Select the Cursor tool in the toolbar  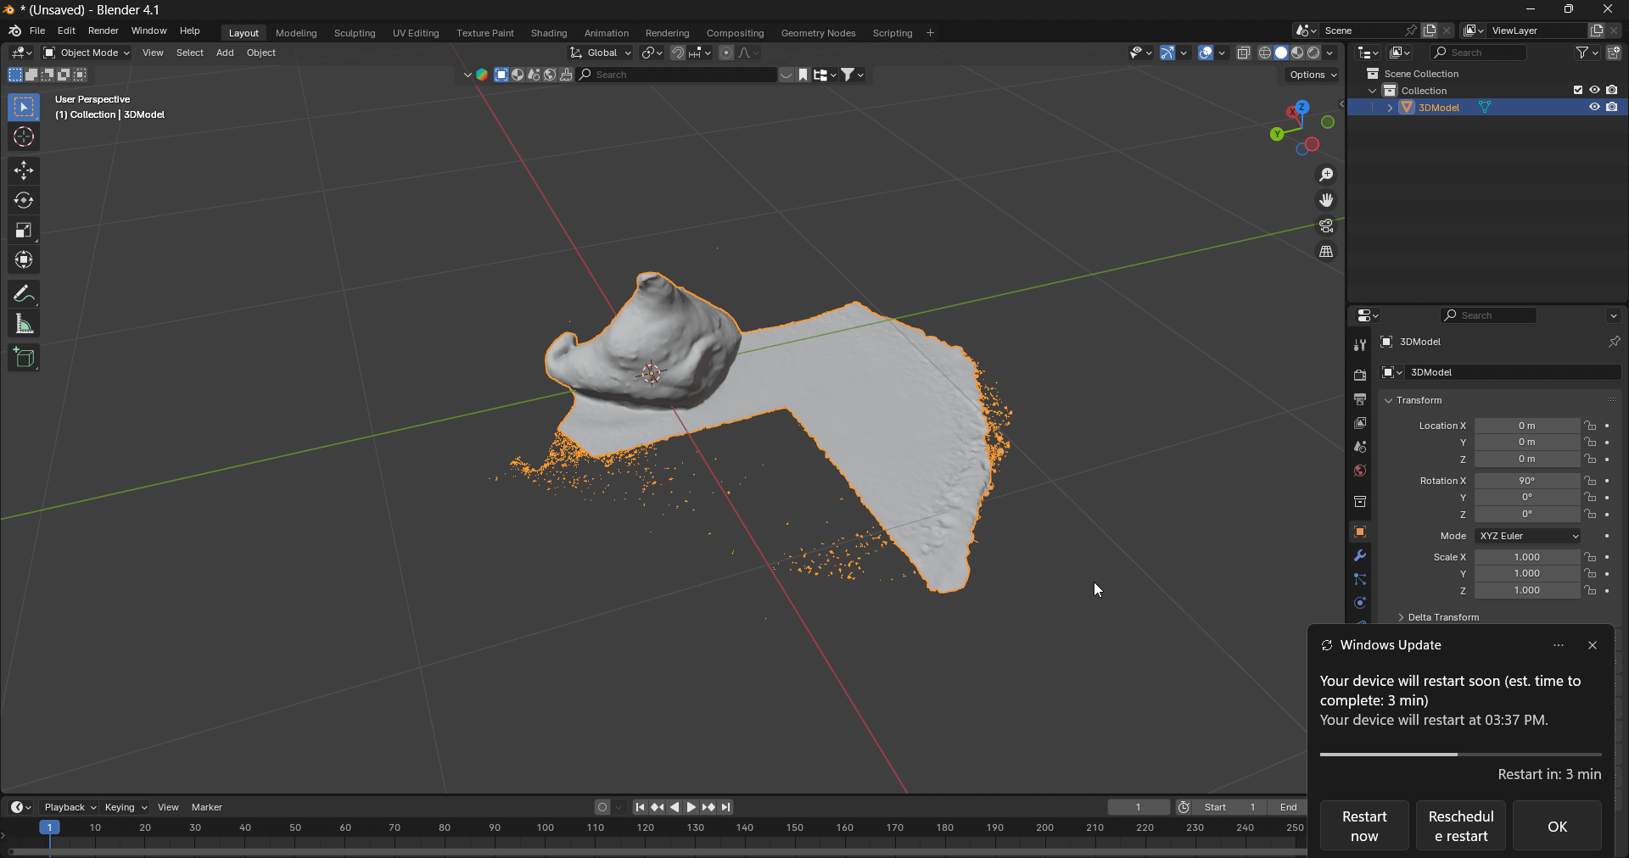[x=24, y=136]
